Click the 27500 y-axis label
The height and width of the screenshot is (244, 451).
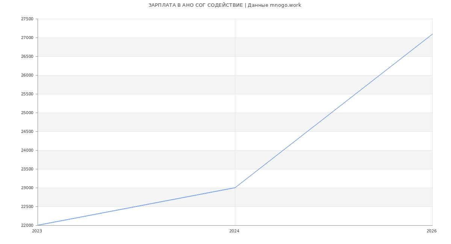point(27,19)
